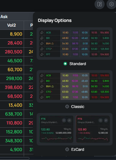Click the pin icon beside BID in Classic preview
This screenshot has width=116, height=160.
[x=42, y=81]
